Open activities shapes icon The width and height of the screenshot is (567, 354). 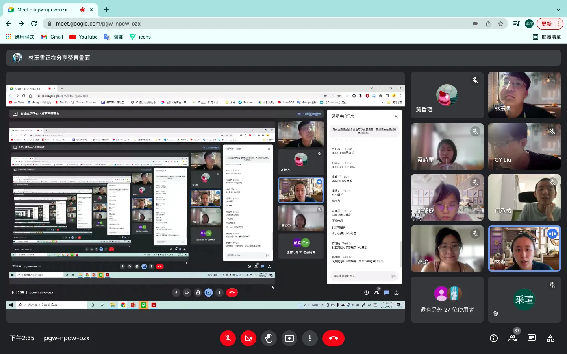click(x=550, y=338)
